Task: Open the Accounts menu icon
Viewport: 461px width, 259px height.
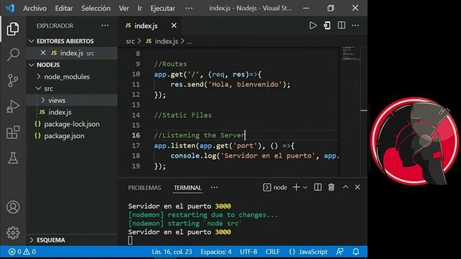Action: click(13, 207)
